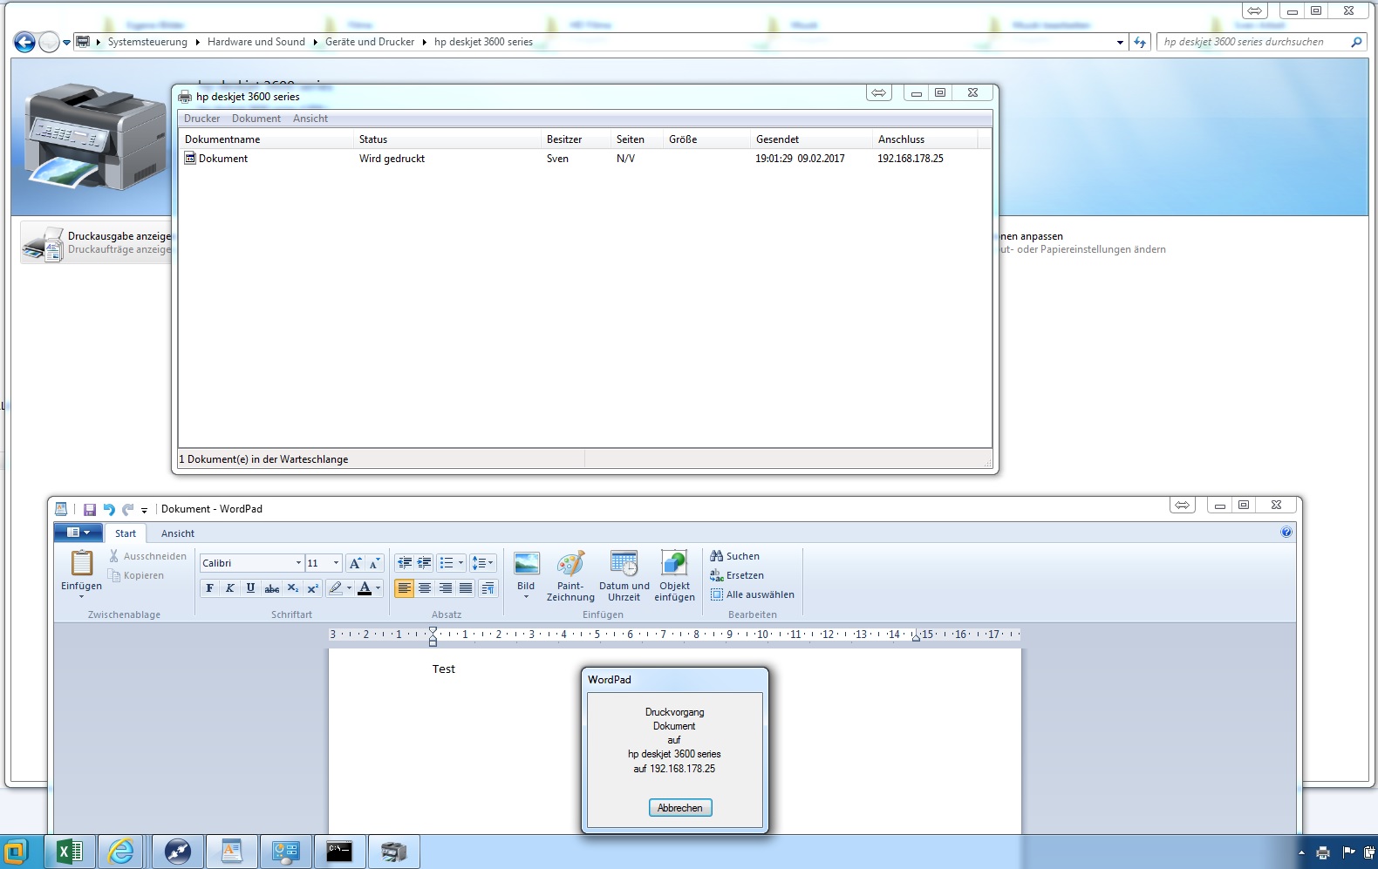Image resolution: width=1378 pixels, height=869 pixels.
Task: Open the Drucker menu in print queue
Action: pos(201,119)
